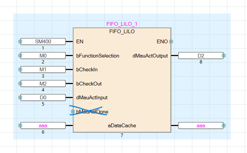The height and width of the screenshot is (153, 247).
Task: Select the bCheckOut input pin
Action: pyautogui.click(x=89, y=84)
